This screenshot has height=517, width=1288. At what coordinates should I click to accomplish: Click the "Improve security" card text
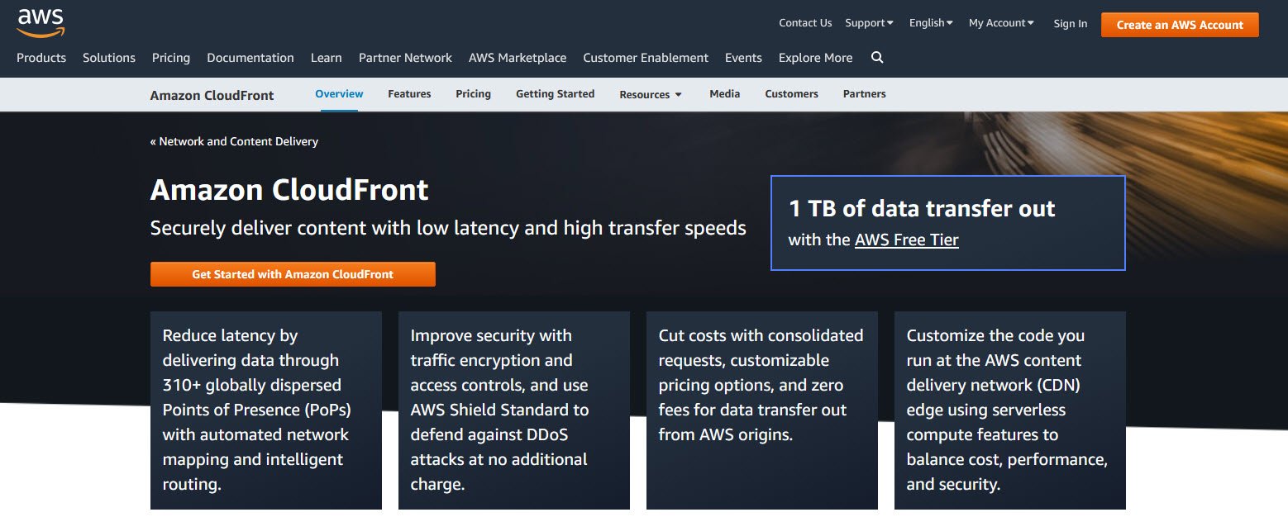[x=500, y=410]
